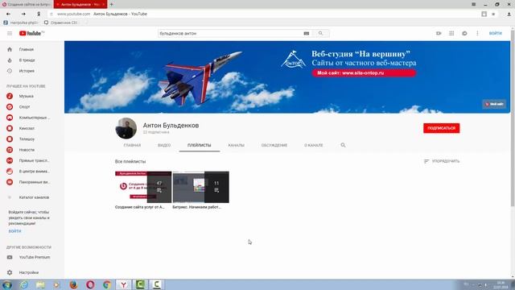The image size is (515, 290).
Task: Click the red ПОДПИСАТЬСЯ subscribe button
Action: (442, 128)
